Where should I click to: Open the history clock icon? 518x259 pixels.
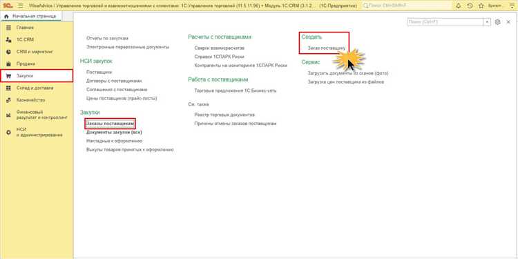[470, 6]
